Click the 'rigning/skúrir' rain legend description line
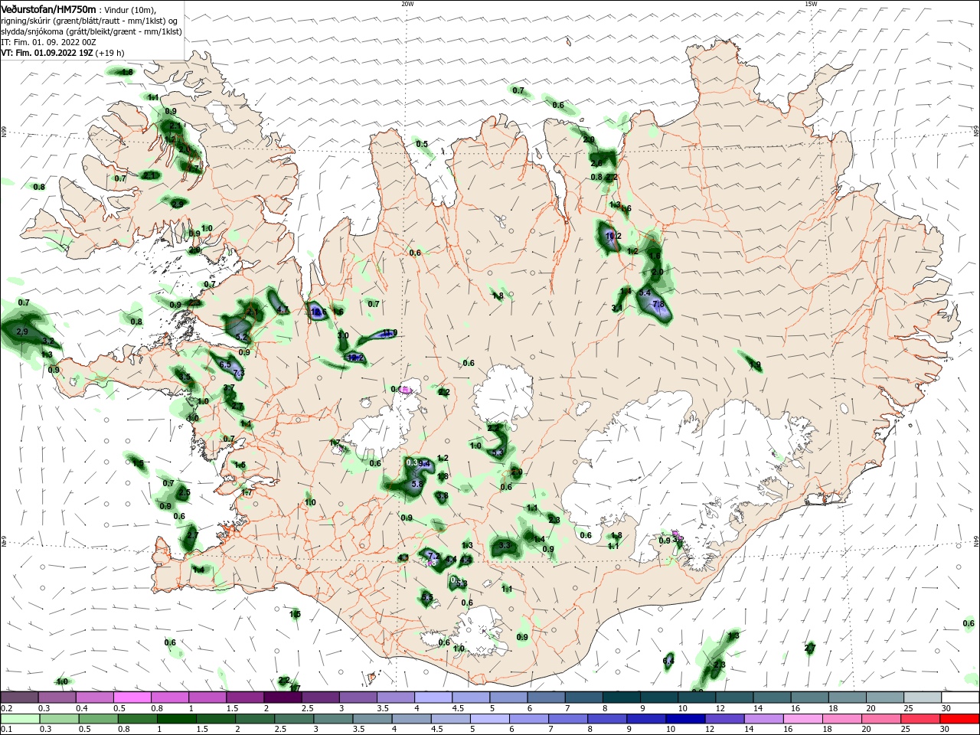The width and height of the screenshot is (980, 735). (89, 21)
